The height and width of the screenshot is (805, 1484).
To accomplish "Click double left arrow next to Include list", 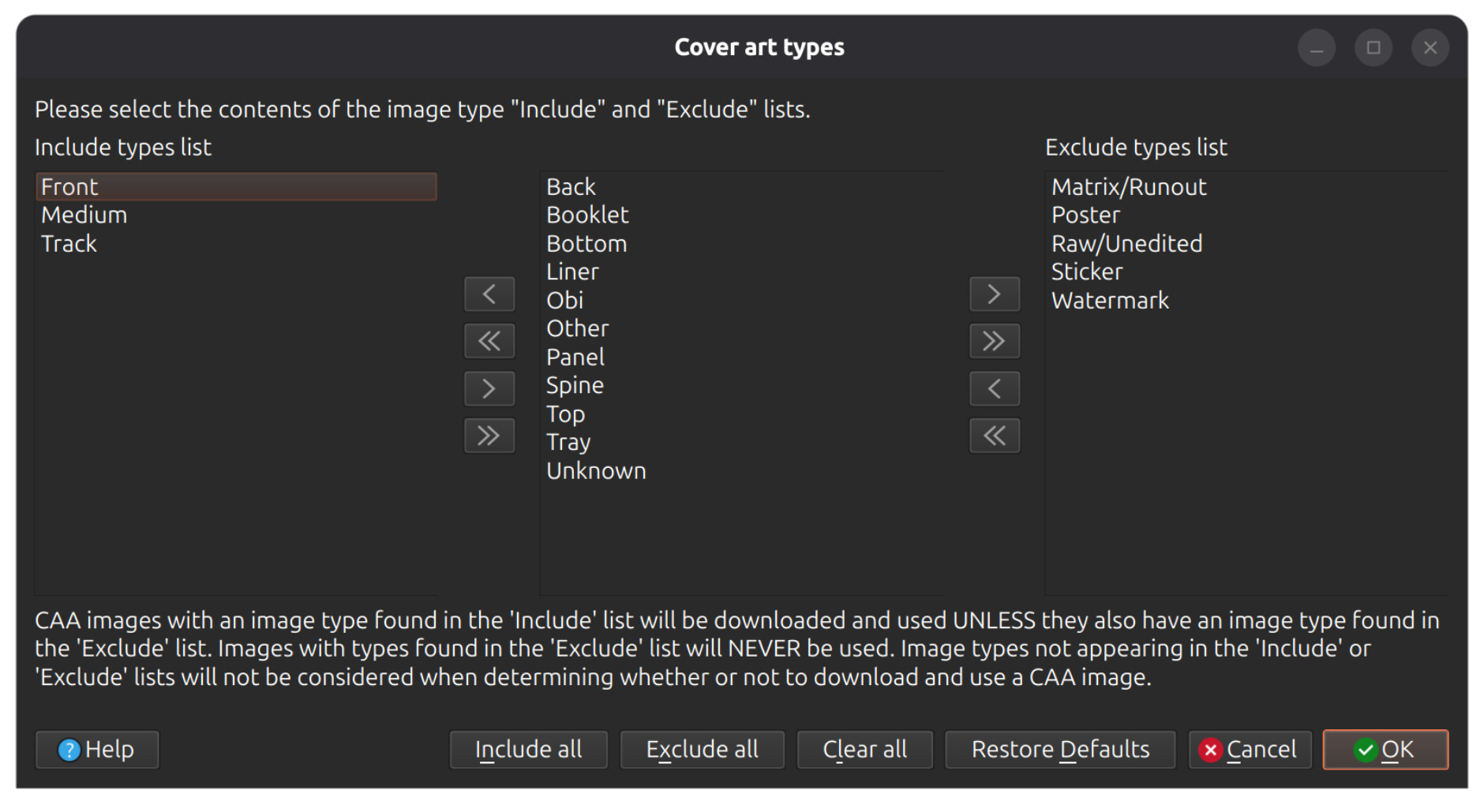I will click(489, 341).
